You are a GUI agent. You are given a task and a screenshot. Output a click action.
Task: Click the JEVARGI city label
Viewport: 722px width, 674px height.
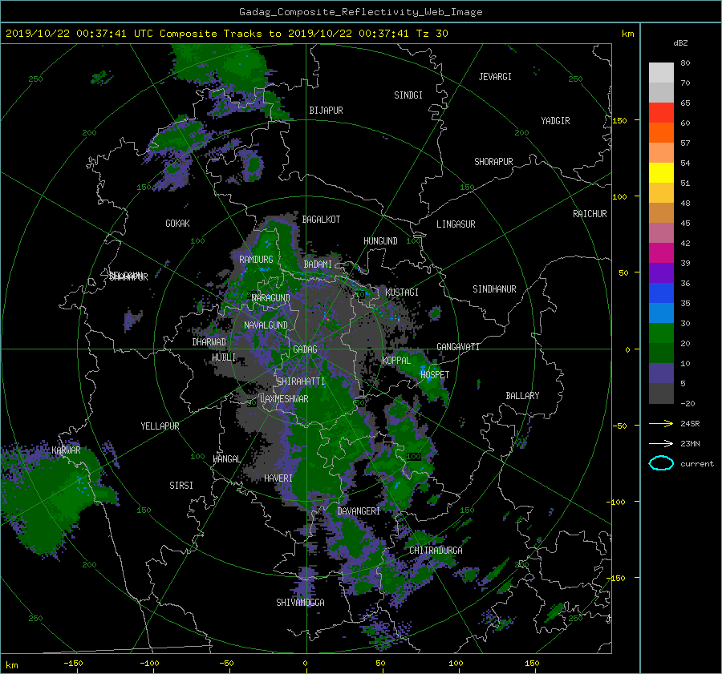(495, 76)
